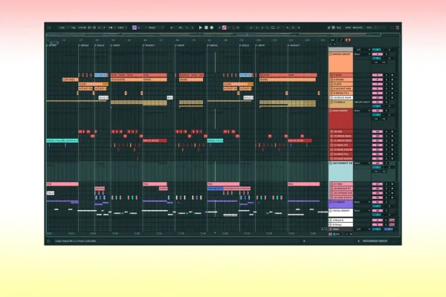
Task: Open CYMBALS output routing DRUMS GRO dropdown
Action: (x=362, y=102)
